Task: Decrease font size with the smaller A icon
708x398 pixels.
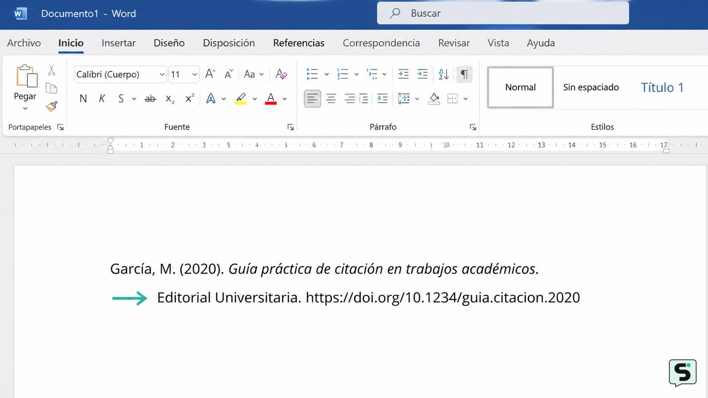Action: point(228,74)
